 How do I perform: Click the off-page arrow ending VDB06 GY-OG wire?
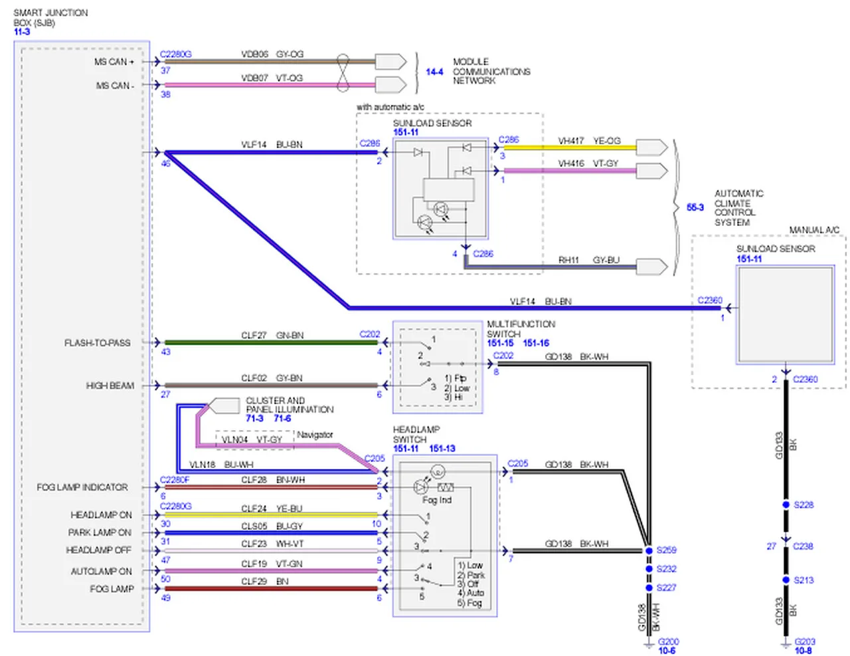[x=390, y=62]
